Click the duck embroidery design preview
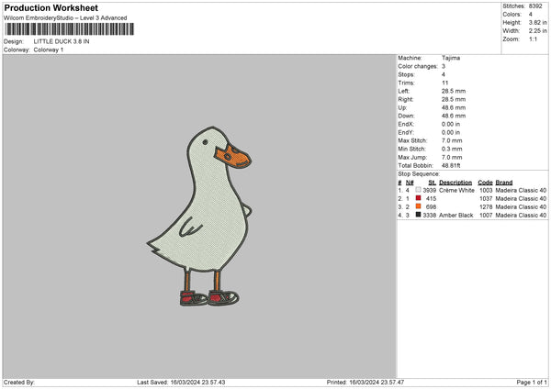This screenshot has height=389, width=551. [x=199, y=216]
